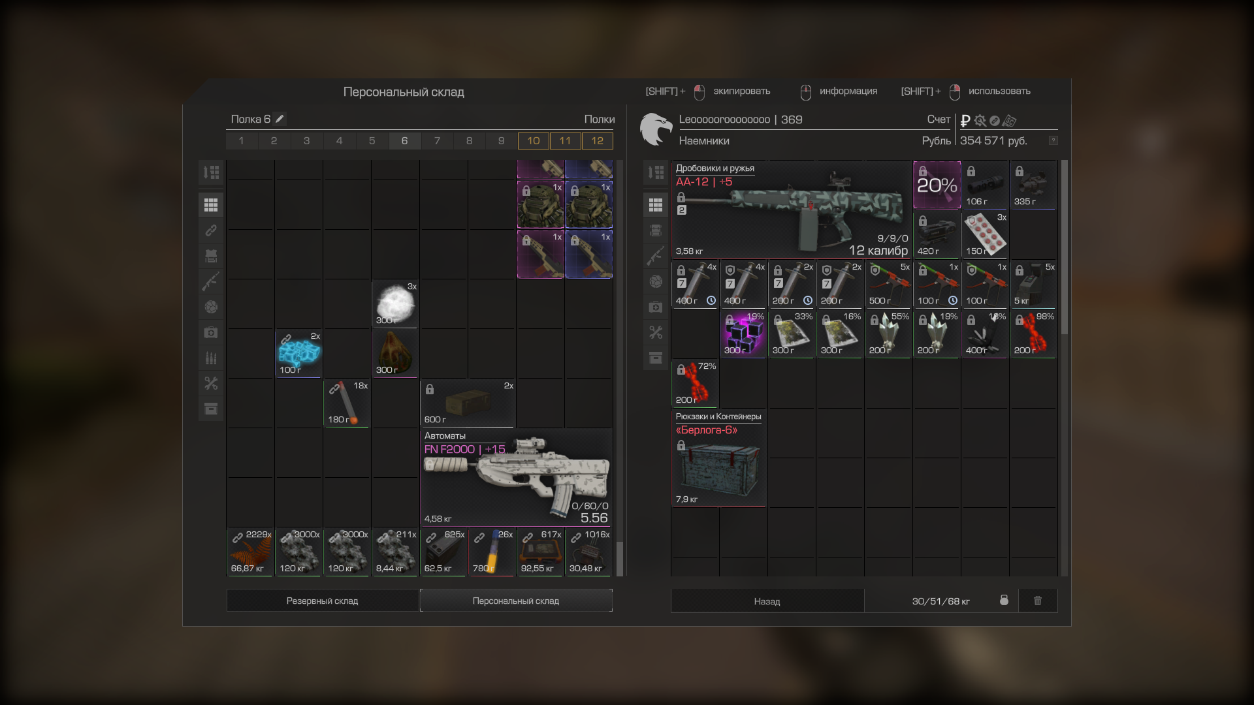Select the red artifact at 98%
1254x705 pixels.
(1033, 334)
